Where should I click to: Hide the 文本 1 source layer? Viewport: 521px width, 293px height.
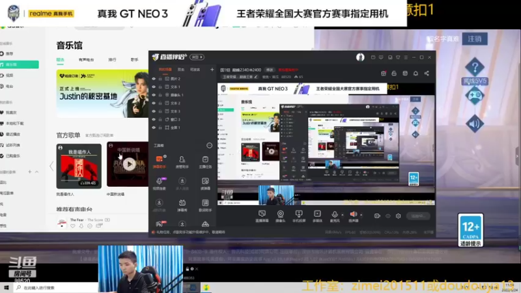tap(154, 87)
